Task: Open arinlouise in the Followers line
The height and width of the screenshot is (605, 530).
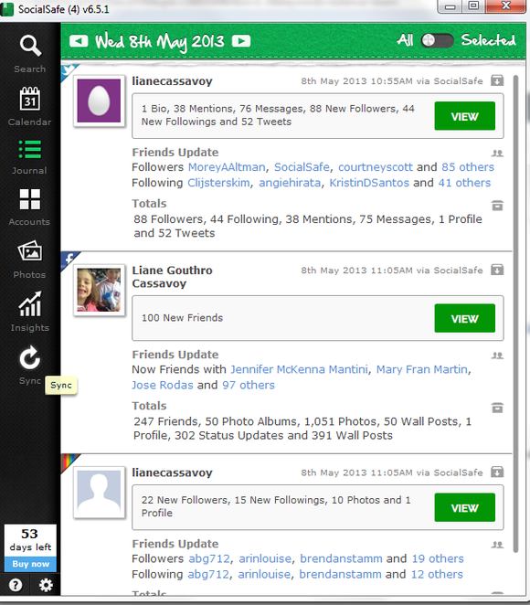Action: [x=265, y=558]
